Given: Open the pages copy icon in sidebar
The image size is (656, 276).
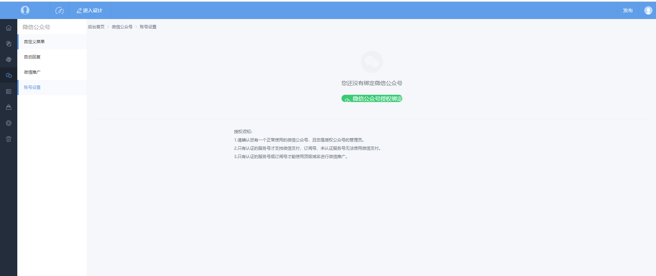Looking at the screenshot, I should (9, 44).
